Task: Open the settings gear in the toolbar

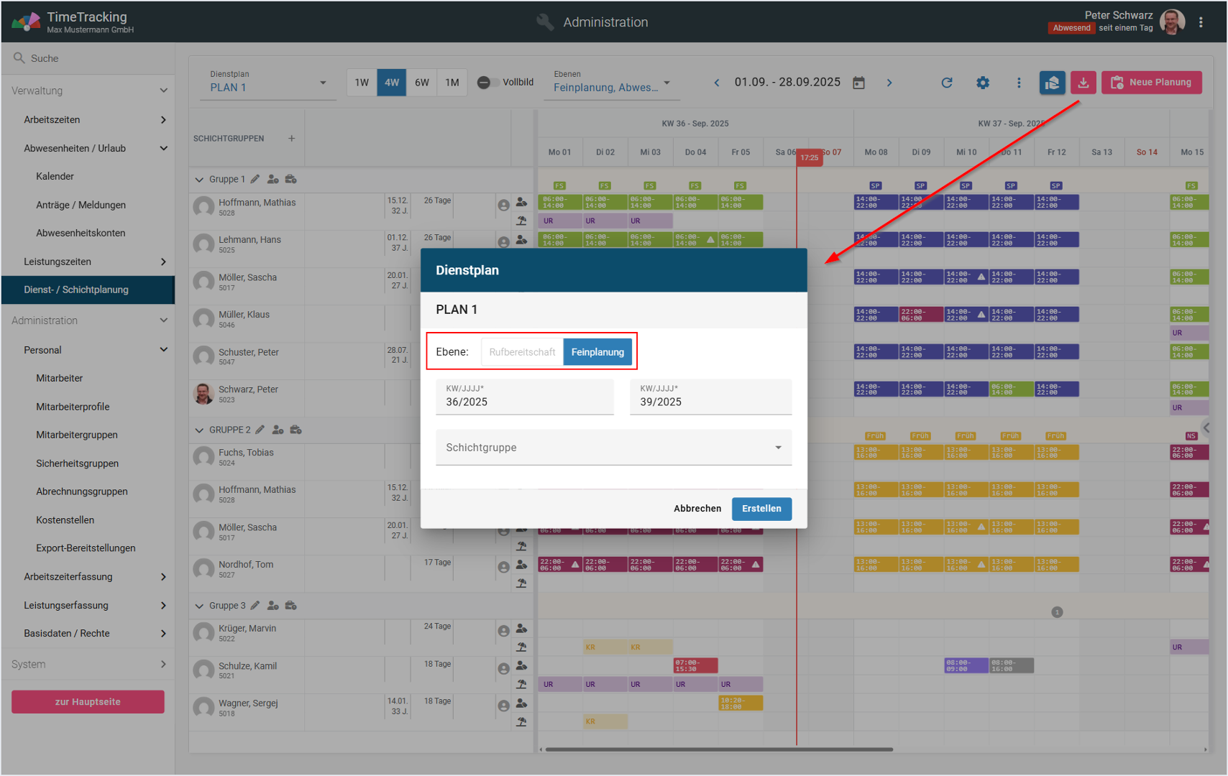Action: 982,83
